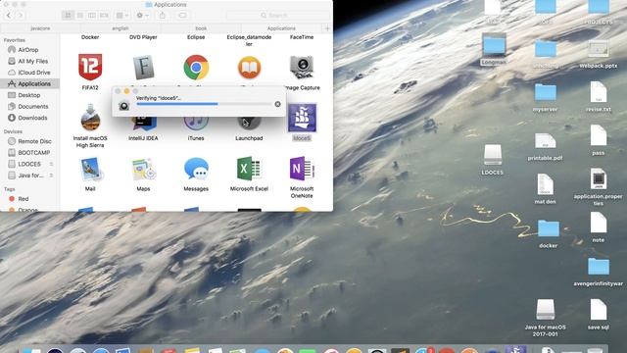The width and height of the screenshot is (627, 353).
Task: Launch Microsoft OneNote from Applications
Action: tap(302, 169)
